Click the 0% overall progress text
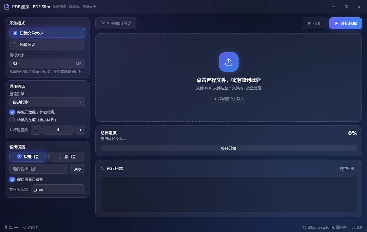This screenshot has height=232, width=367. pyautogui.click(x=352, y=133)
